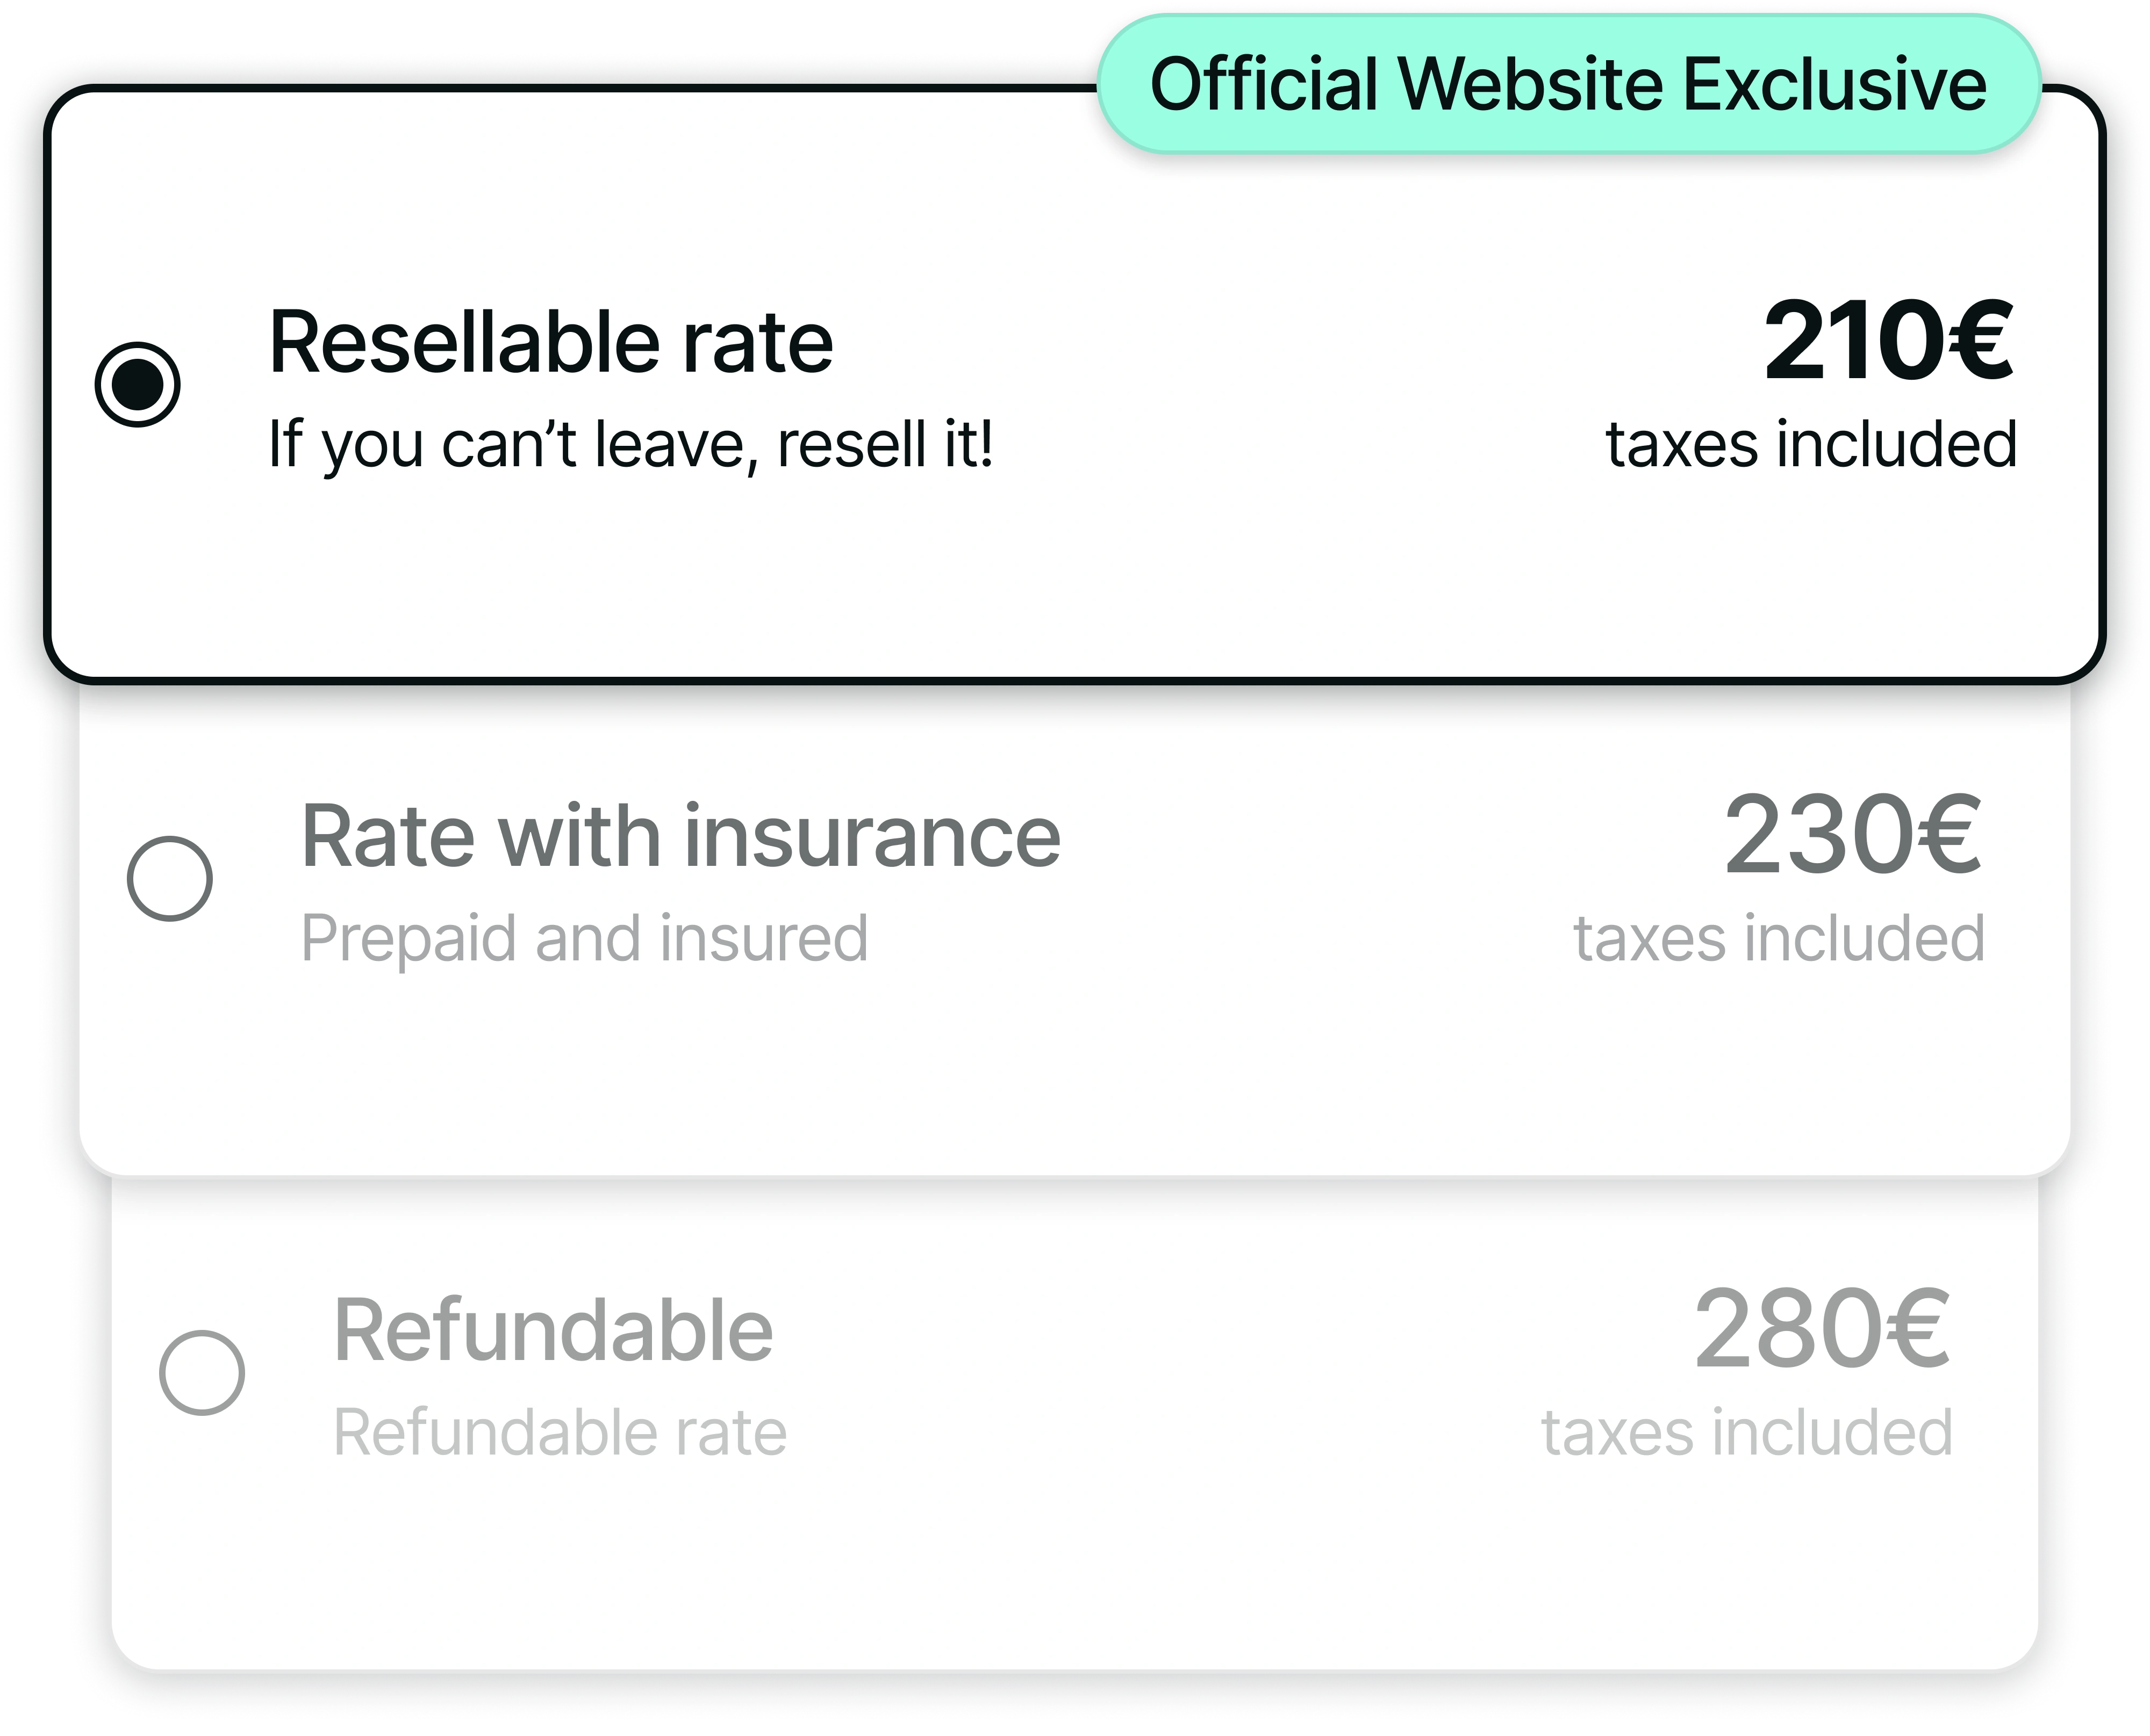
Task: Click the Resellable rate title
Action: 551,343
